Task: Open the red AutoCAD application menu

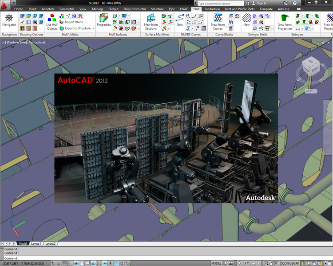Action: click(x=5, y=5)
